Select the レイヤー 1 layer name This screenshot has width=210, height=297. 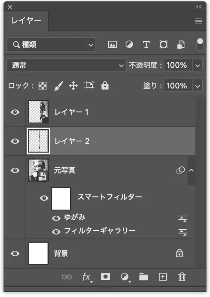71,112
